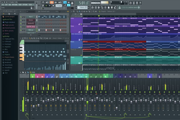Go to previous pattern arrow
The height and width of the screenshot is (120, 180).
coord(76,8)
